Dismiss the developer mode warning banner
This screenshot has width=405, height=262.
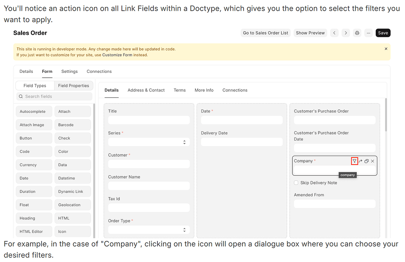tap(386, 49)
